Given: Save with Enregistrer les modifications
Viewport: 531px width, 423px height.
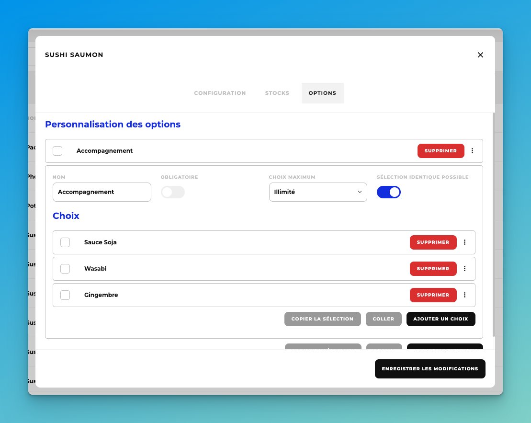Looking at the screenshot, I should (x=430, y=369).
